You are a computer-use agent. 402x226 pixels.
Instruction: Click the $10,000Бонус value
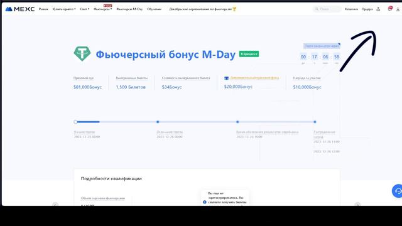307,87
